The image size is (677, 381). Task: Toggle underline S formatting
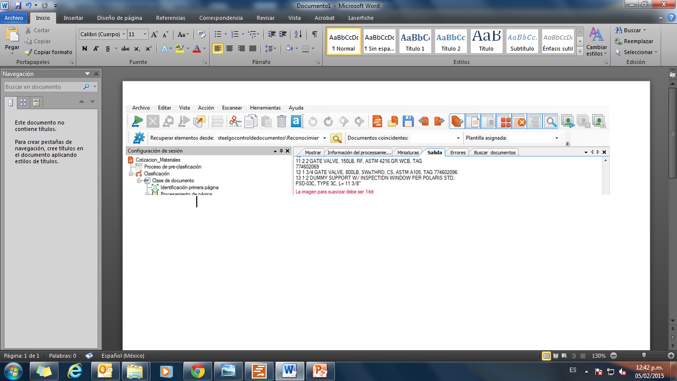point(108,49)
